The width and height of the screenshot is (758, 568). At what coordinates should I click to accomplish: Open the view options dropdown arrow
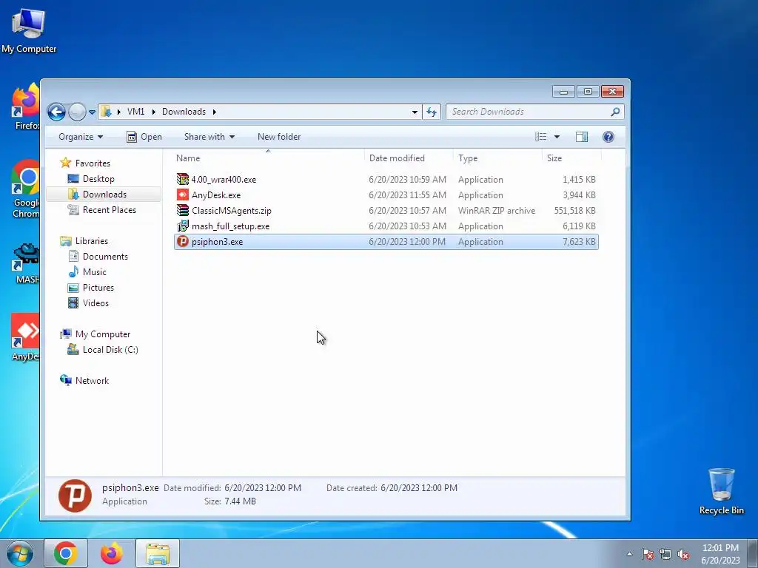coord(557,137)
